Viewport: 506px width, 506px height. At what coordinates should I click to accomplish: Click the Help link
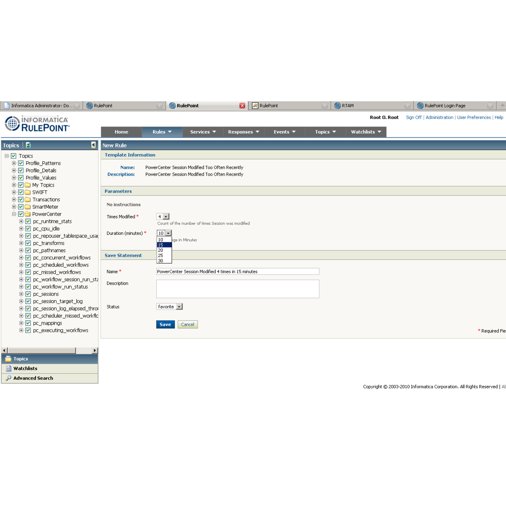[x=499, y=117]
